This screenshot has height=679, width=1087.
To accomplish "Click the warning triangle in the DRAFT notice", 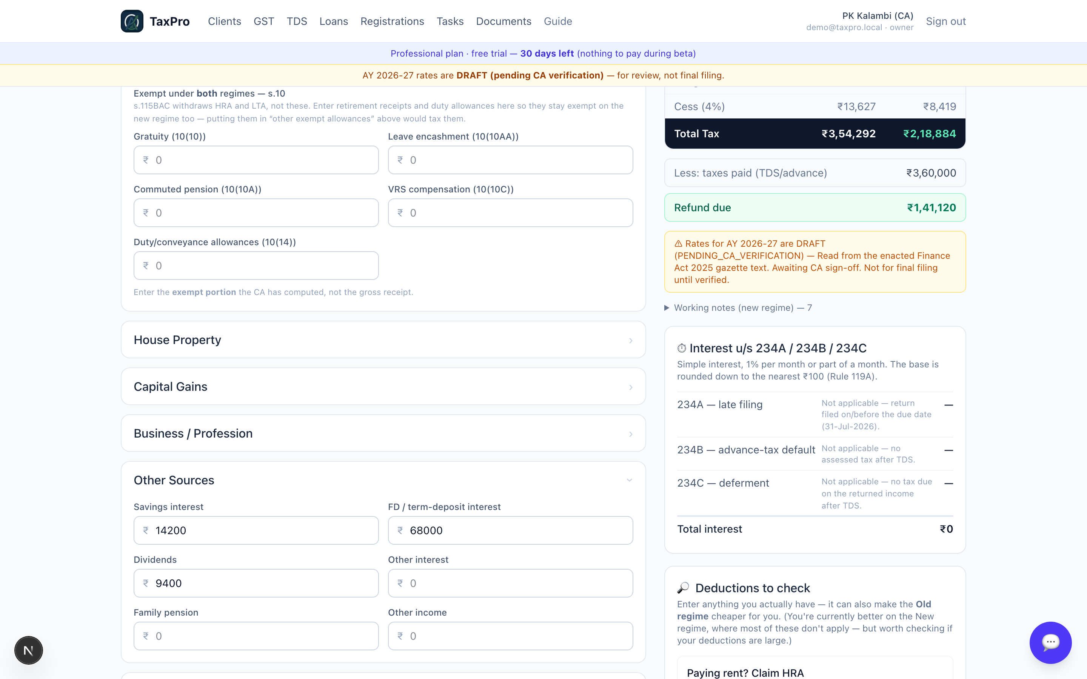I will click(678, 244).
